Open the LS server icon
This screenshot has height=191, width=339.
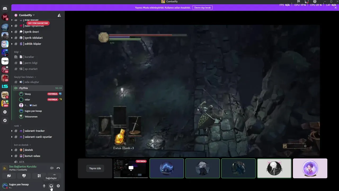coord(5,86)
